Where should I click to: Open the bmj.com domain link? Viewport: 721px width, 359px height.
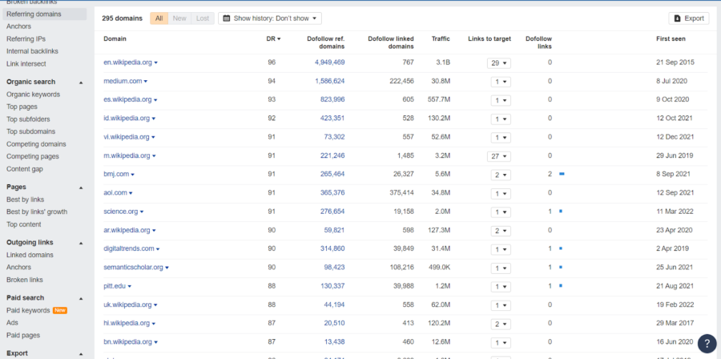point(117,174)
